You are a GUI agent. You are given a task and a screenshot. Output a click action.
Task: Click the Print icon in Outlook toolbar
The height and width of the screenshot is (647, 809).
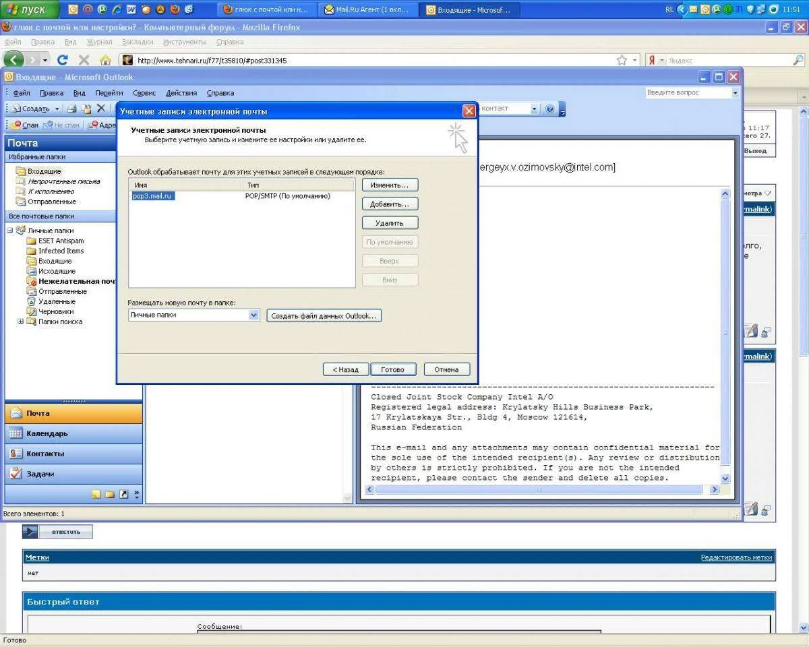(x=71, y=109)
